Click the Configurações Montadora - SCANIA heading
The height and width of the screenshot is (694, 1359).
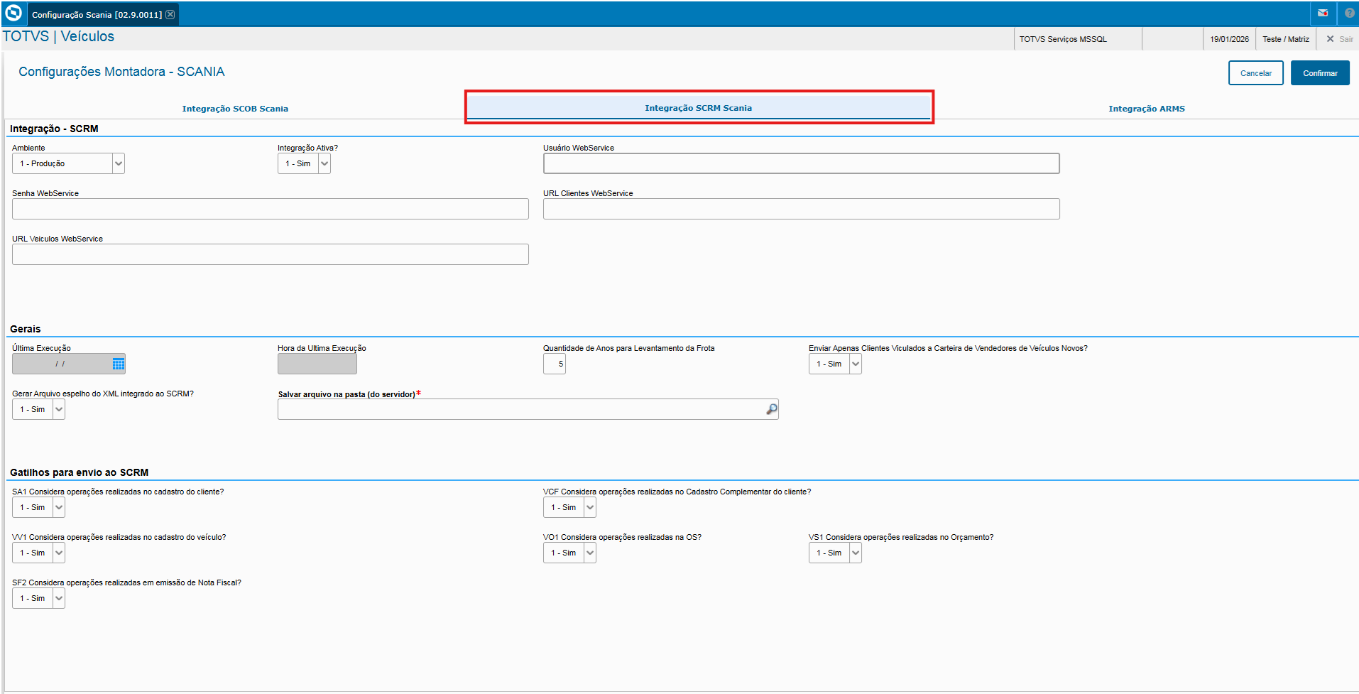tap(121, 72)
